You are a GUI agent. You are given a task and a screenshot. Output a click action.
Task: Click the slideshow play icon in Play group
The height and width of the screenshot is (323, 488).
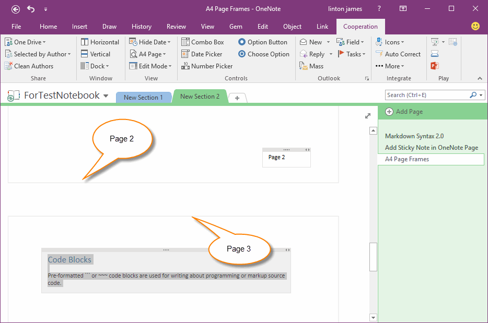pyautogui.click(x=435, y=42)
